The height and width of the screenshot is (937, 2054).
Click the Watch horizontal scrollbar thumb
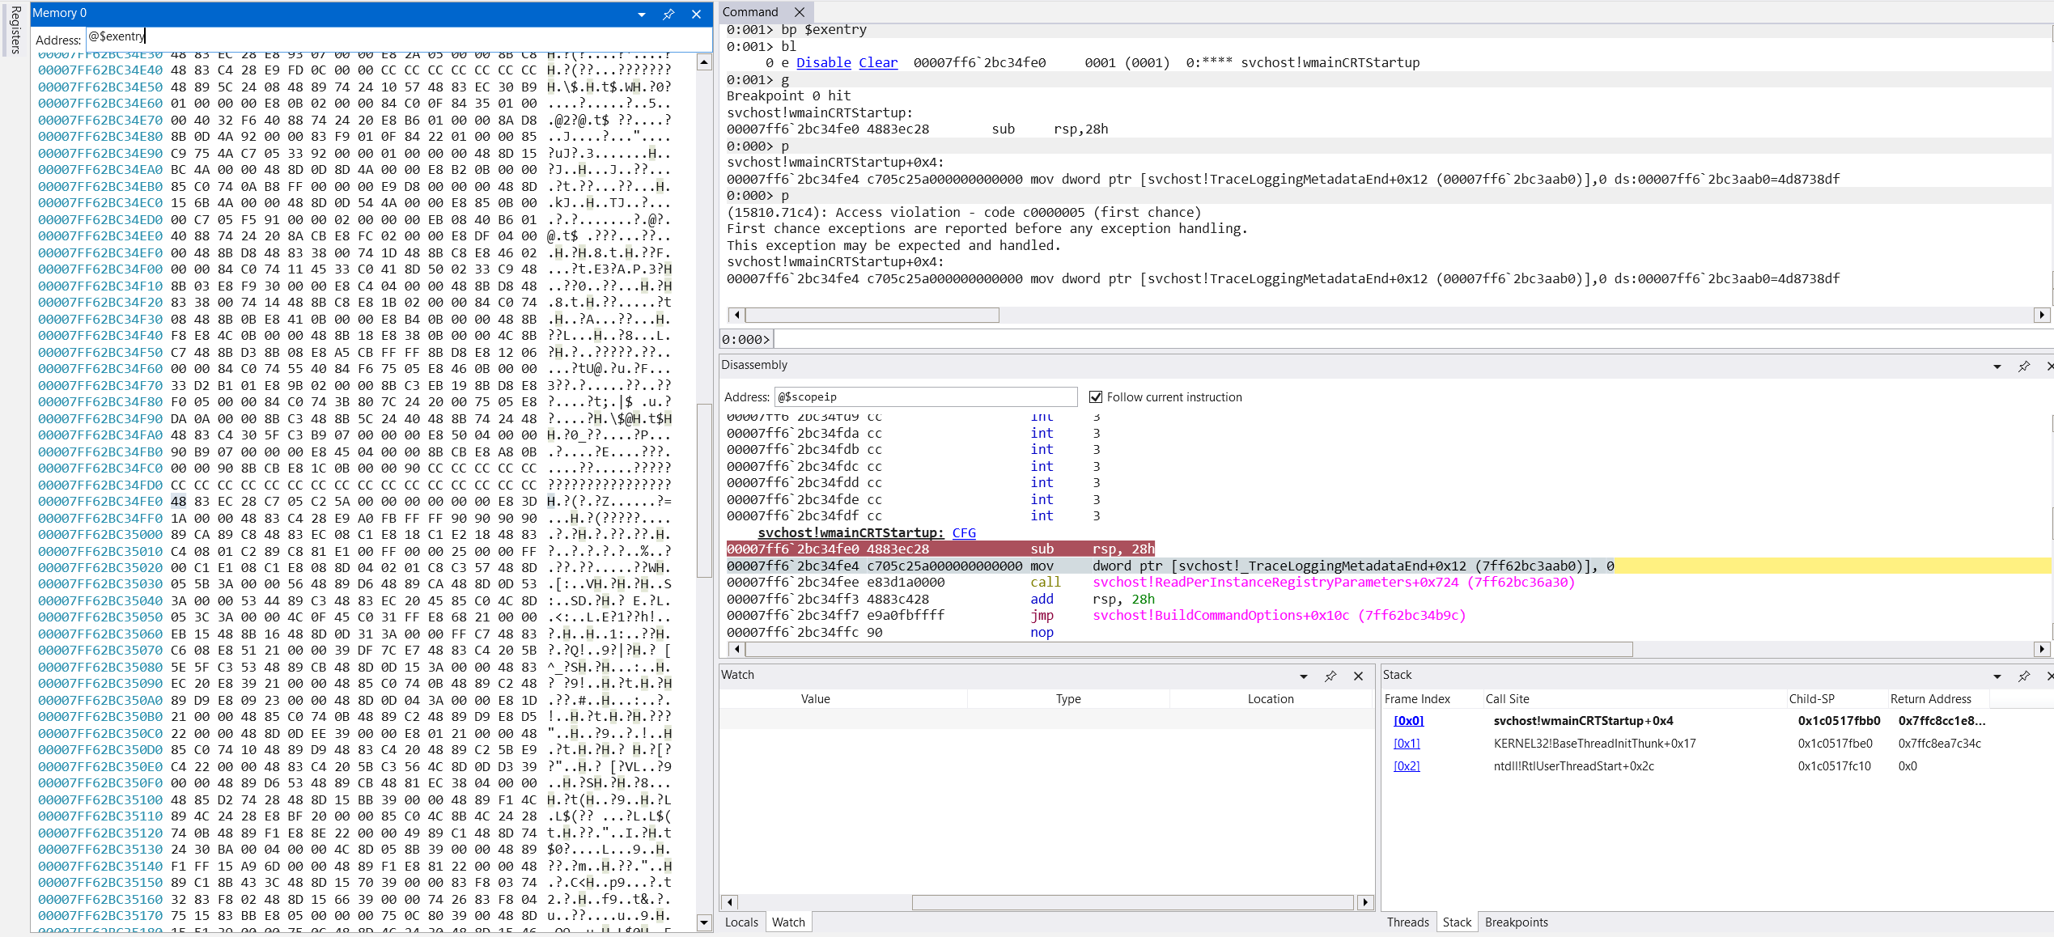(1132, 902)
